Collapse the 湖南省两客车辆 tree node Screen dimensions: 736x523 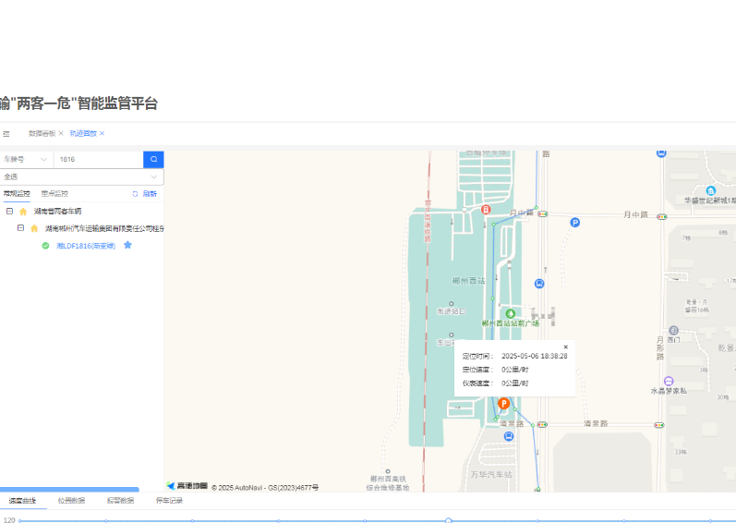pos(9,211)
